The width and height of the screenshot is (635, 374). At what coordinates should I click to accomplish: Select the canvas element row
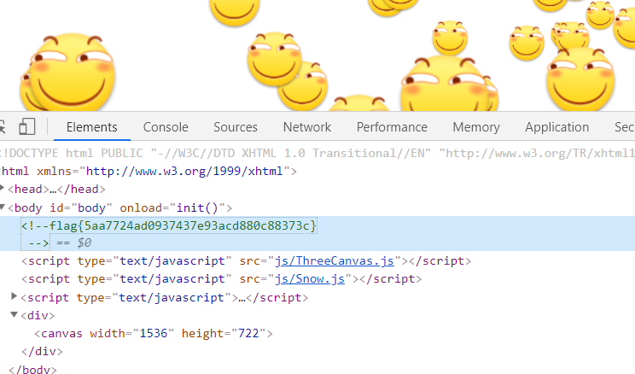(x=154, y=334)
